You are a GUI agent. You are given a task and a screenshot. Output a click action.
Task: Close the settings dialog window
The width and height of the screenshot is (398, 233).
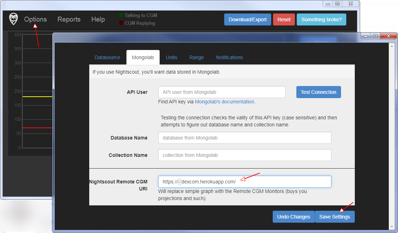click(x=388, y=36)
